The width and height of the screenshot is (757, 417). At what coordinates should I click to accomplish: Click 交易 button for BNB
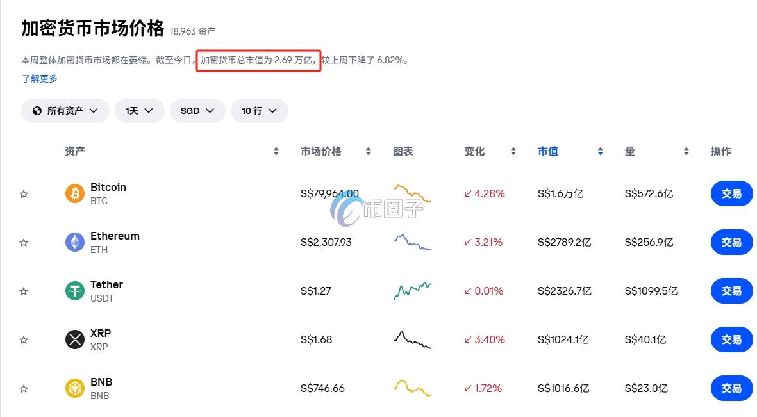(731, 389)
